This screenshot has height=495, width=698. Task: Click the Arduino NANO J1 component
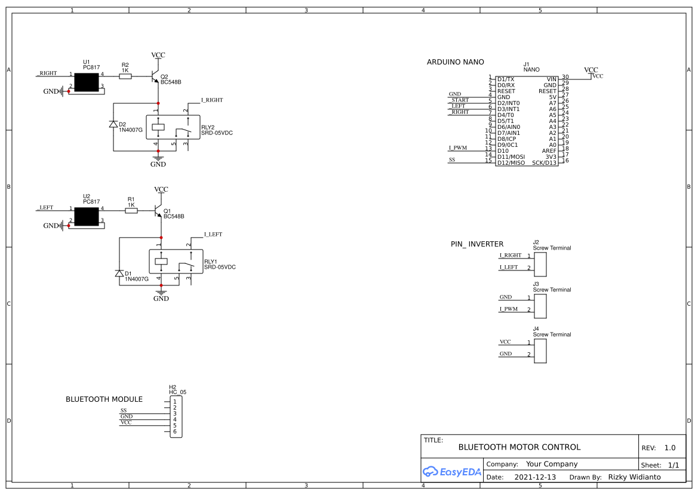click(x=528, y=119)
